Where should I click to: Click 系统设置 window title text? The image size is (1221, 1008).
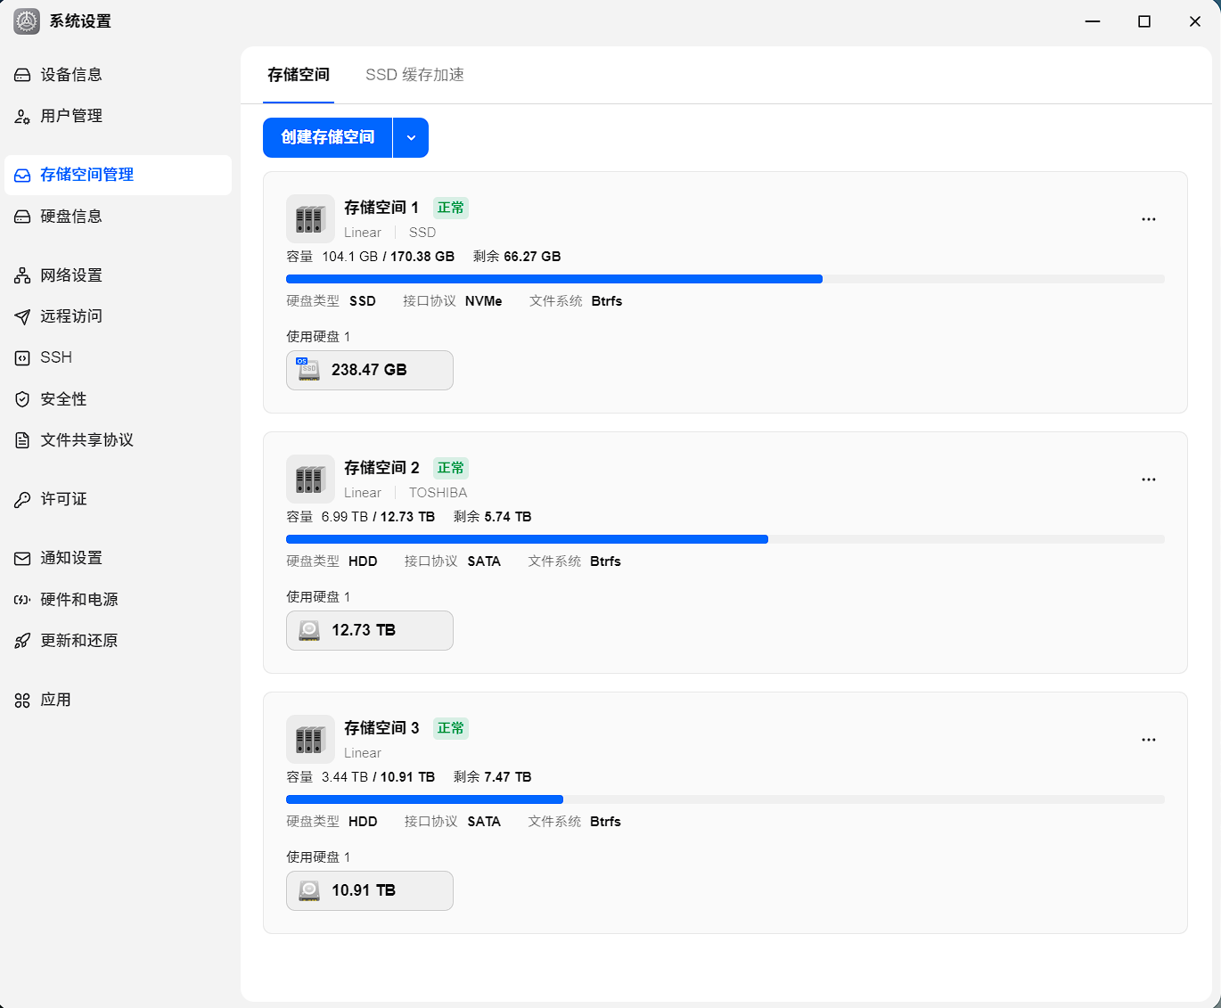click(x=80, y=21)
